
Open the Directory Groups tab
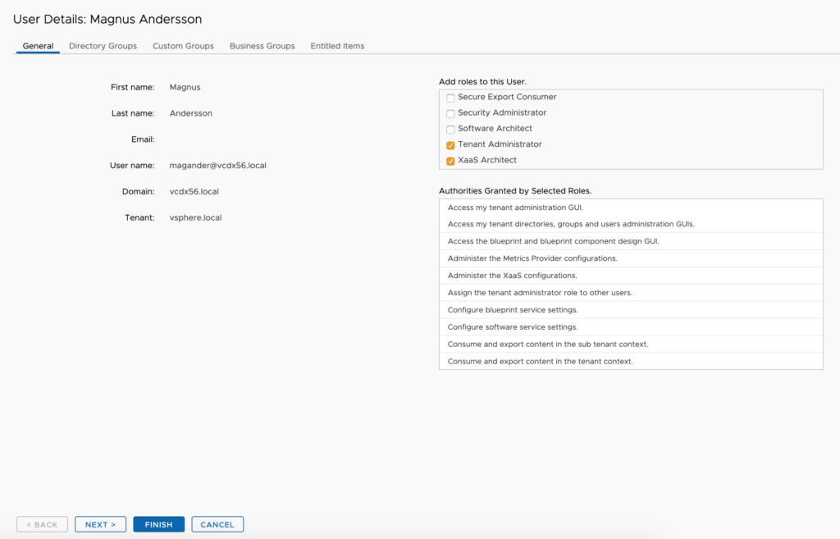coord(103,46)
